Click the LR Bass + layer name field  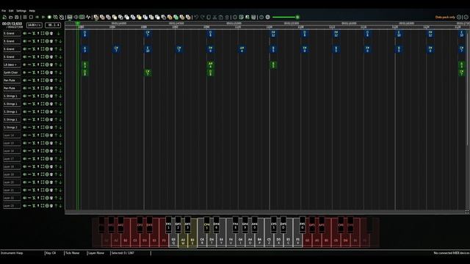(x=12, y=65)
